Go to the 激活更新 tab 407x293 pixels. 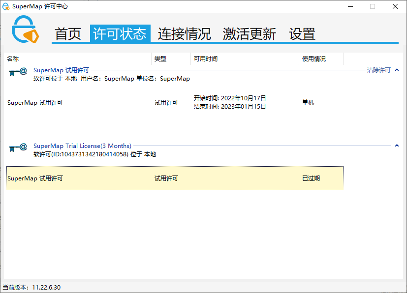click(x=250, y=34)
